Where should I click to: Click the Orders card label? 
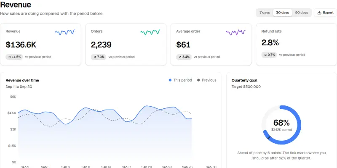(x=96, y=31)
